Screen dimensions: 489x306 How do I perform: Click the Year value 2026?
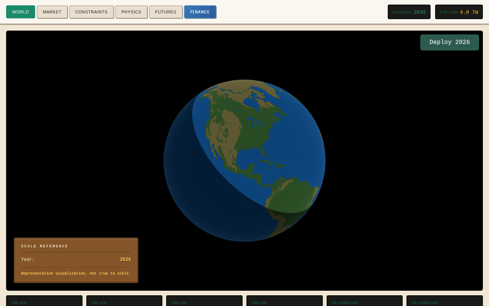tap(125, 260)
